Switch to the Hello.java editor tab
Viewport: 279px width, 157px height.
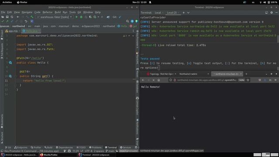coord(31,31)
